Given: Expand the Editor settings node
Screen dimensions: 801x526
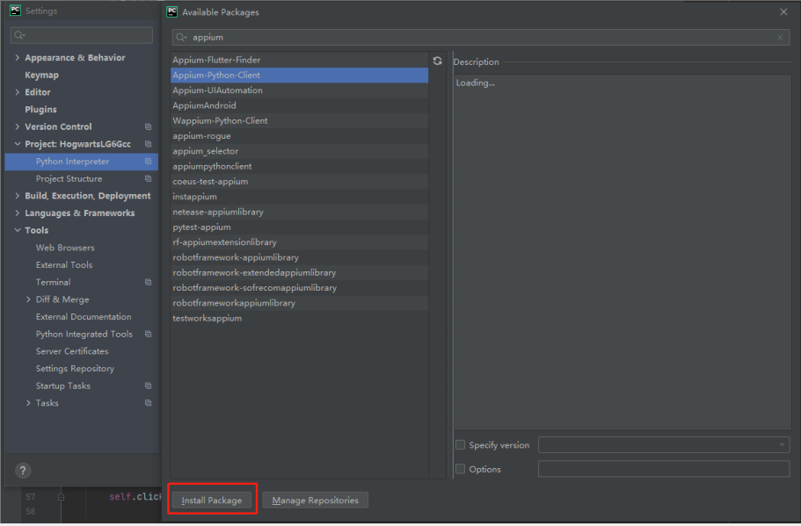Looking at the screenshot, I should click(x=18, y=92).
